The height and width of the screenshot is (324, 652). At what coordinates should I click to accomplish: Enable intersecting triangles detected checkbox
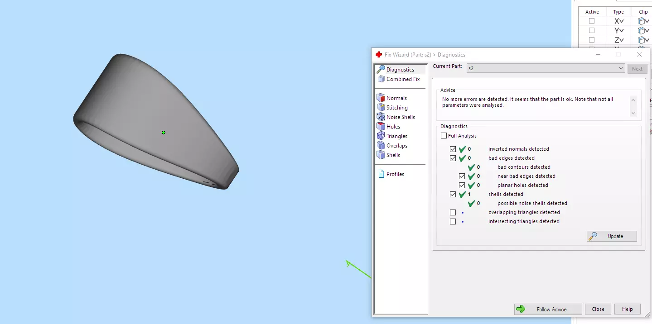(453, 221)
